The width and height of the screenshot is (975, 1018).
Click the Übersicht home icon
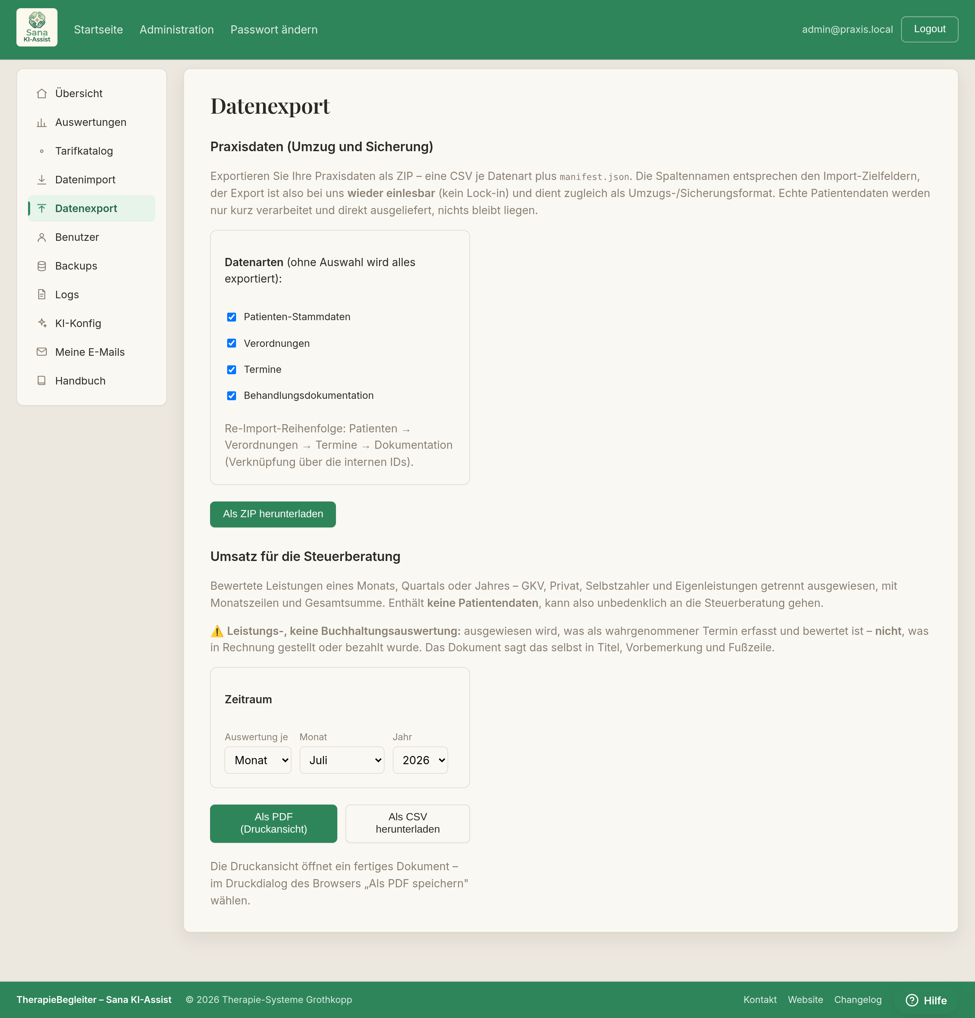pyautogui.click(x=41, y=93)
